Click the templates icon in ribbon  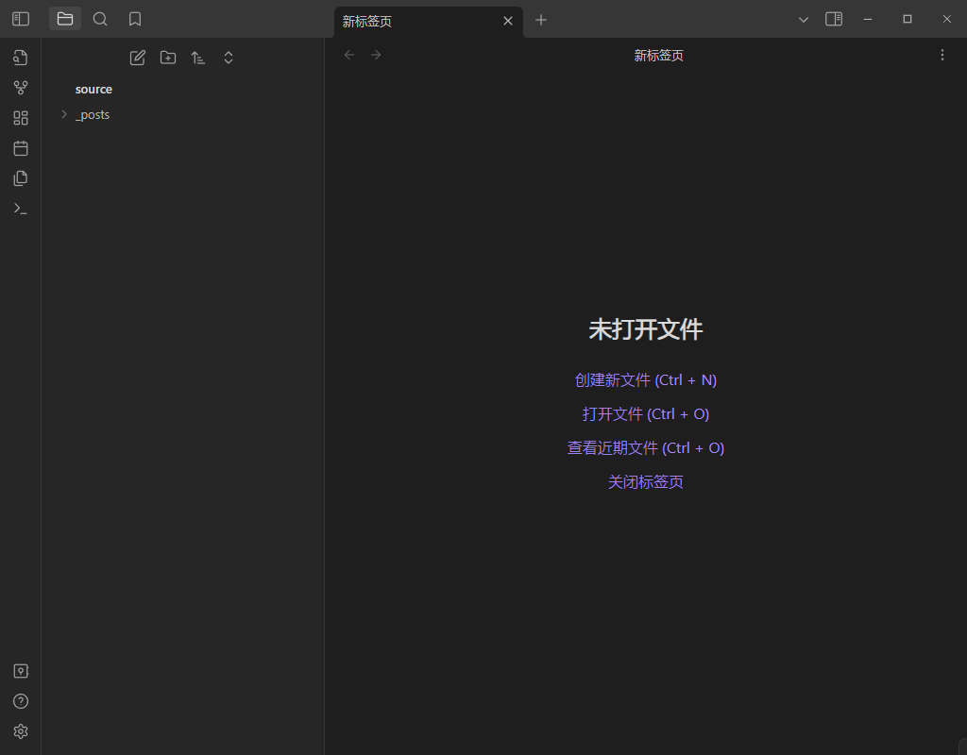pos(21,178)
